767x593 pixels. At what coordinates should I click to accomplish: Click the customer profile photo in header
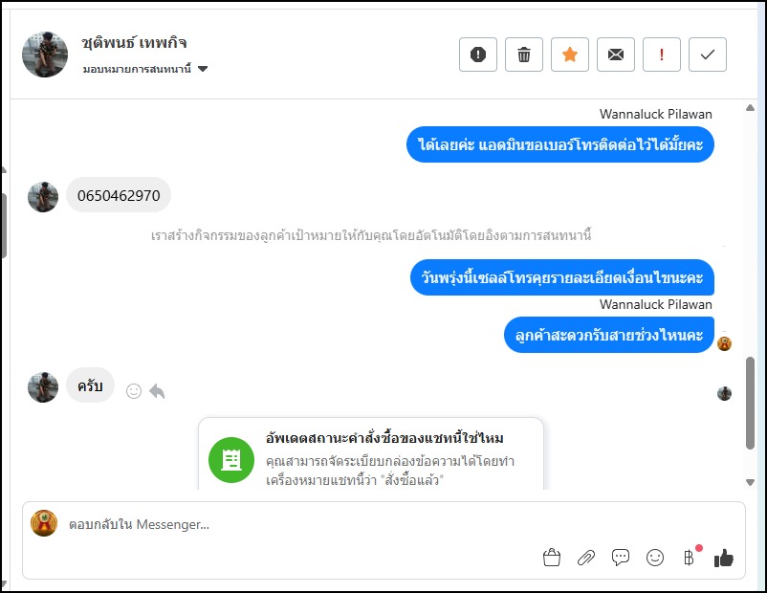tap(45, 54)
